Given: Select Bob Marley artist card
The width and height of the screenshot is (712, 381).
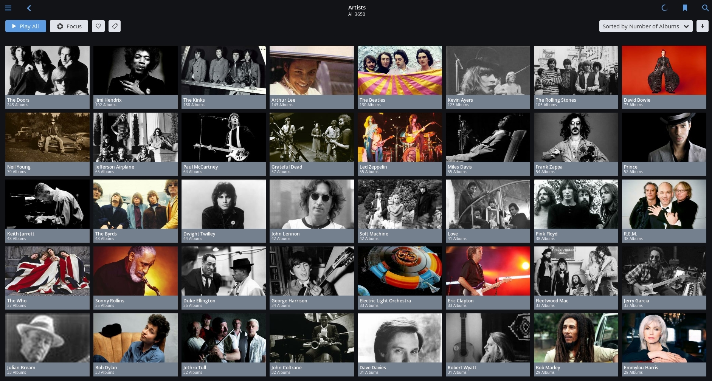Looking at the screenshot, I should pyautogui.click(x=576, y=345).
